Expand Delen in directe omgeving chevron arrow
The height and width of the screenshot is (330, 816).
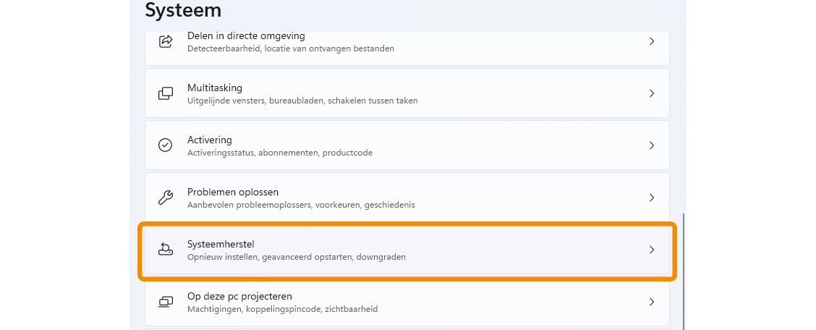[652, 41]
